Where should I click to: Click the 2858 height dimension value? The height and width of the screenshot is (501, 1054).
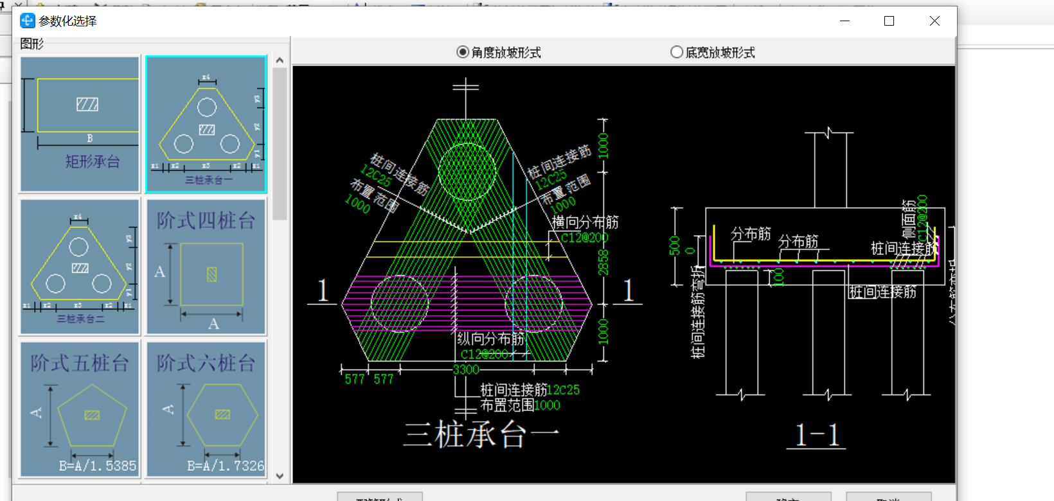(603, 262)
